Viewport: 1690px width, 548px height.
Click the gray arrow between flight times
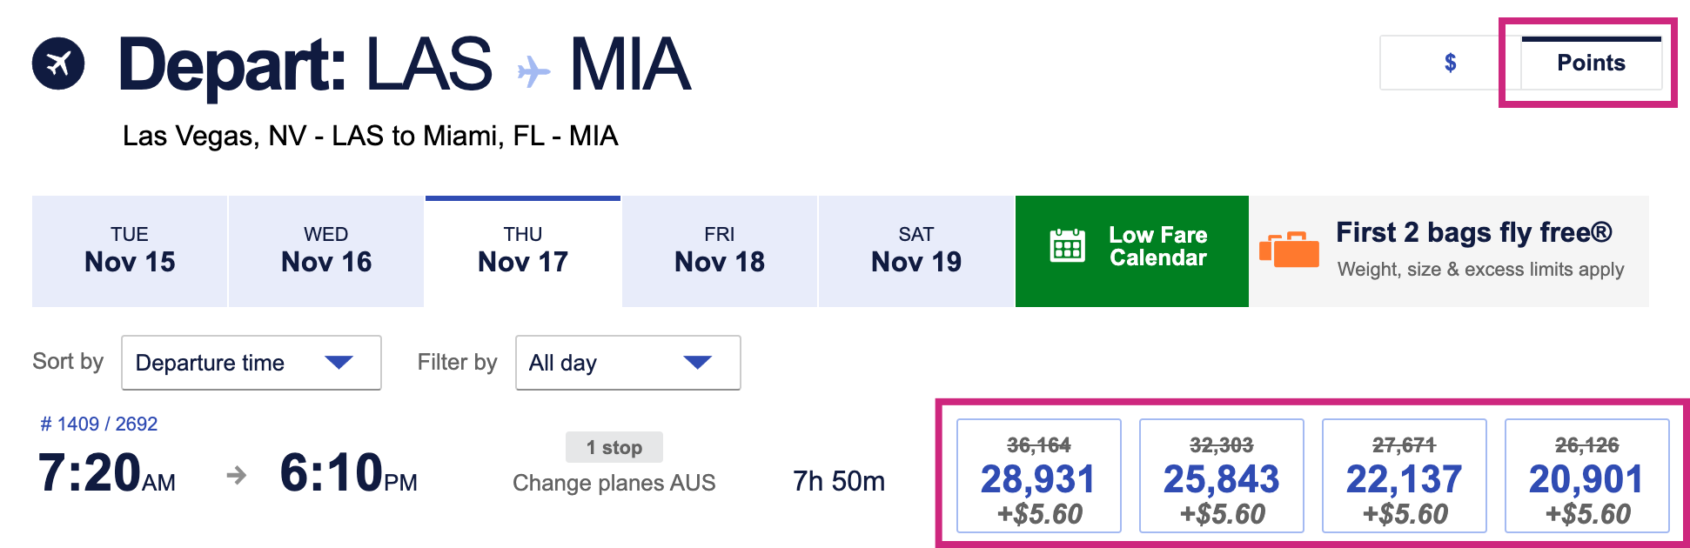coord(236,475)
